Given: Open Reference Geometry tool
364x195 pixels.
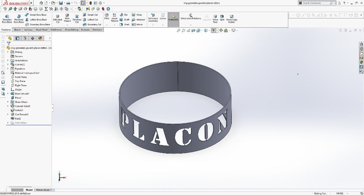Looking at the screenshot, I should [153, 18].
